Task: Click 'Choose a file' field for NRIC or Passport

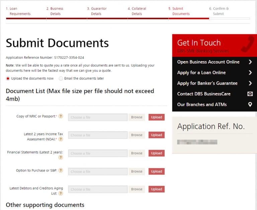Action: [98, 117]
